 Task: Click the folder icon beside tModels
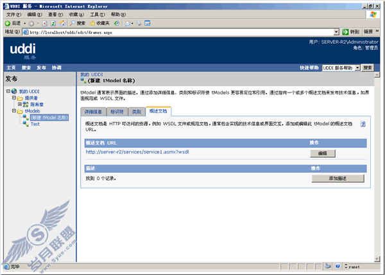(x=20, y=111)
